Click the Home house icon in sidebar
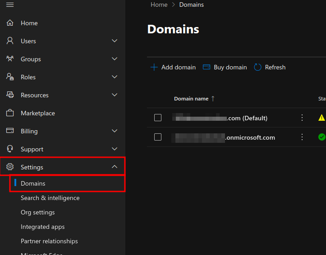326x255 pixels. click(10, 23)
